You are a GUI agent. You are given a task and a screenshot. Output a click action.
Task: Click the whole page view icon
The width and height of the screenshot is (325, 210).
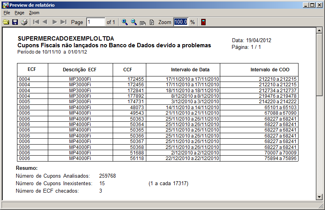click(x=151, y=22)
